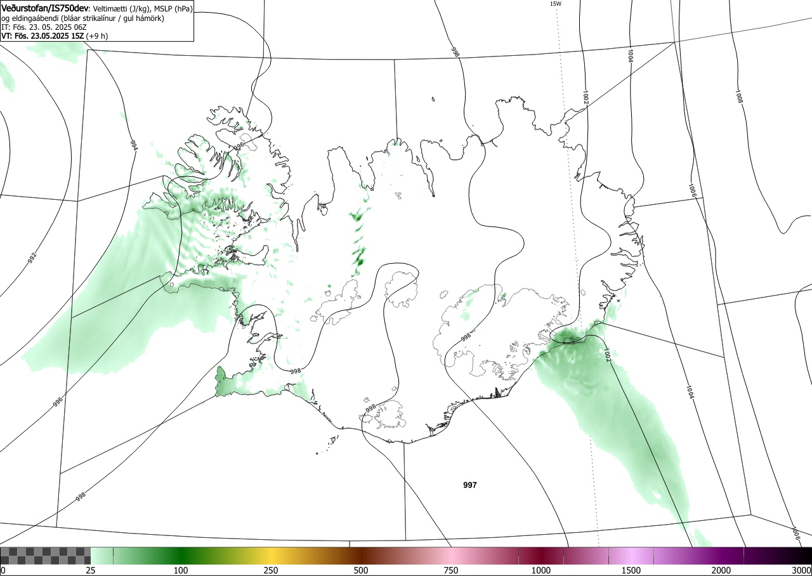
Task: Click the 994 isobar label
Action: 133,146
